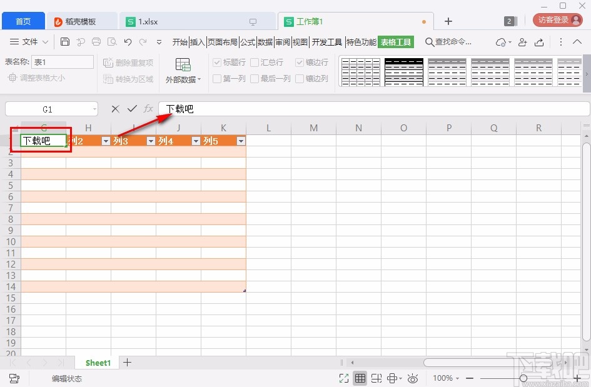Click the eye protection mode icon

click(413, 378)
